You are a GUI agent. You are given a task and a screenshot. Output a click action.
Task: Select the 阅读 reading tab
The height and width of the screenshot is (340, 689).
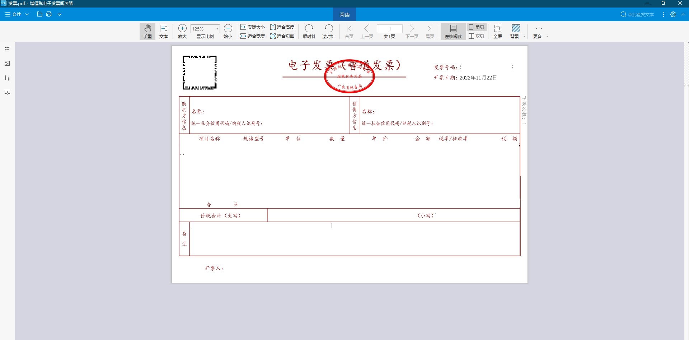click(344, 14)
